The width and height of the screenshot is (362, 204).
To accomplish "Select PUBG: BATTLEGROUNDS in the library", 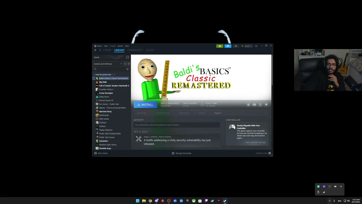I will point(111,133).
